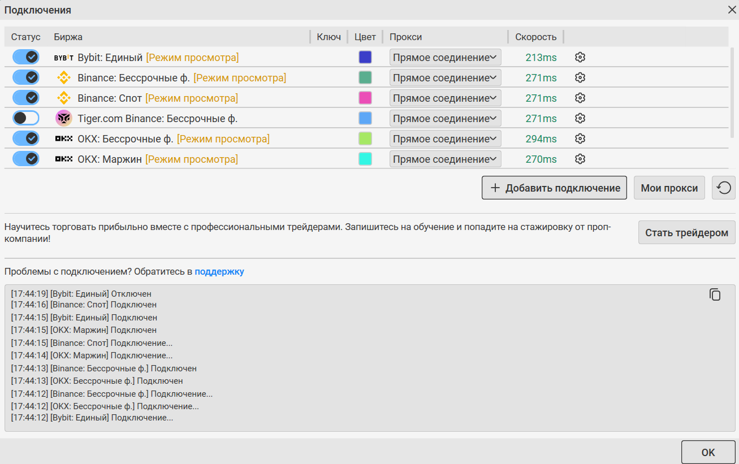
Task: Sort by the Скорость column header
Action: click(x=535, y=37)
